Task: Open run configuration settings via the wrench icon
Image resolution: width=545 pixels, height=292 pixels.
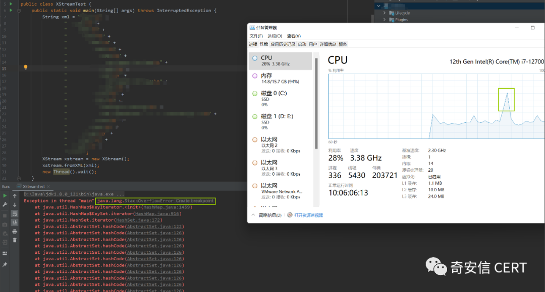Action: point(5,204)
